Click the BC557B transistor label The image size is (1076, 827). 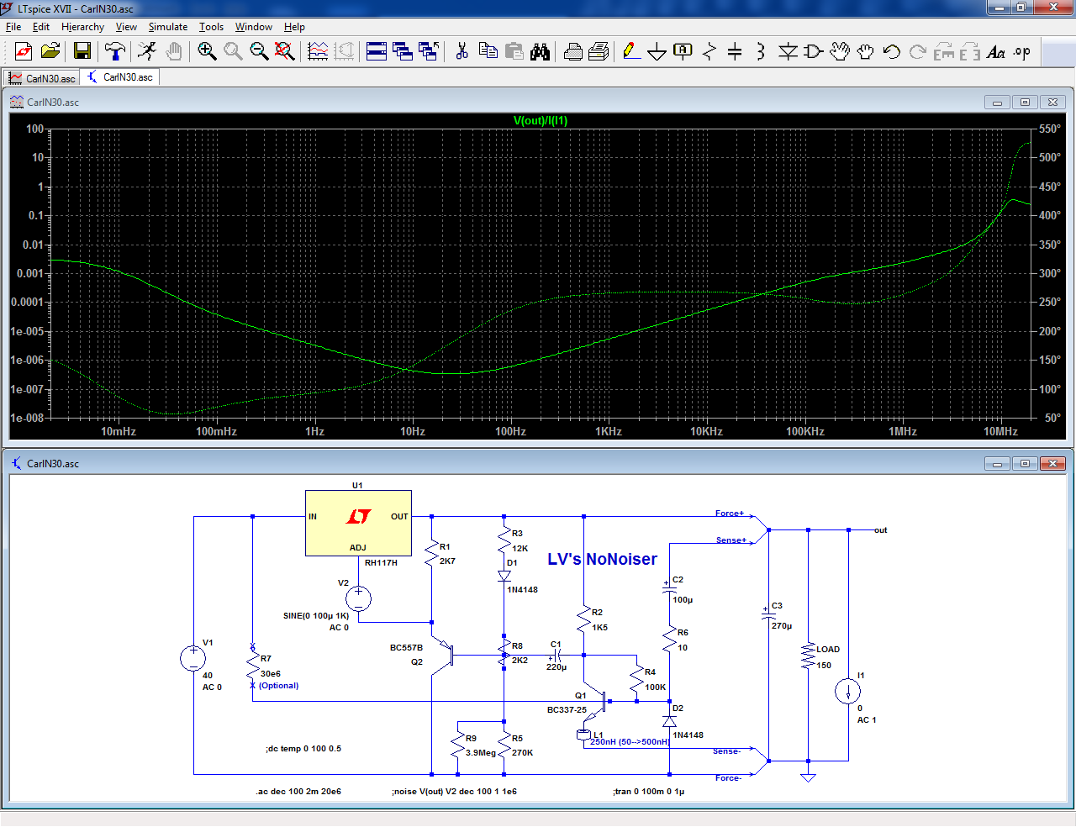pos(406,647)
